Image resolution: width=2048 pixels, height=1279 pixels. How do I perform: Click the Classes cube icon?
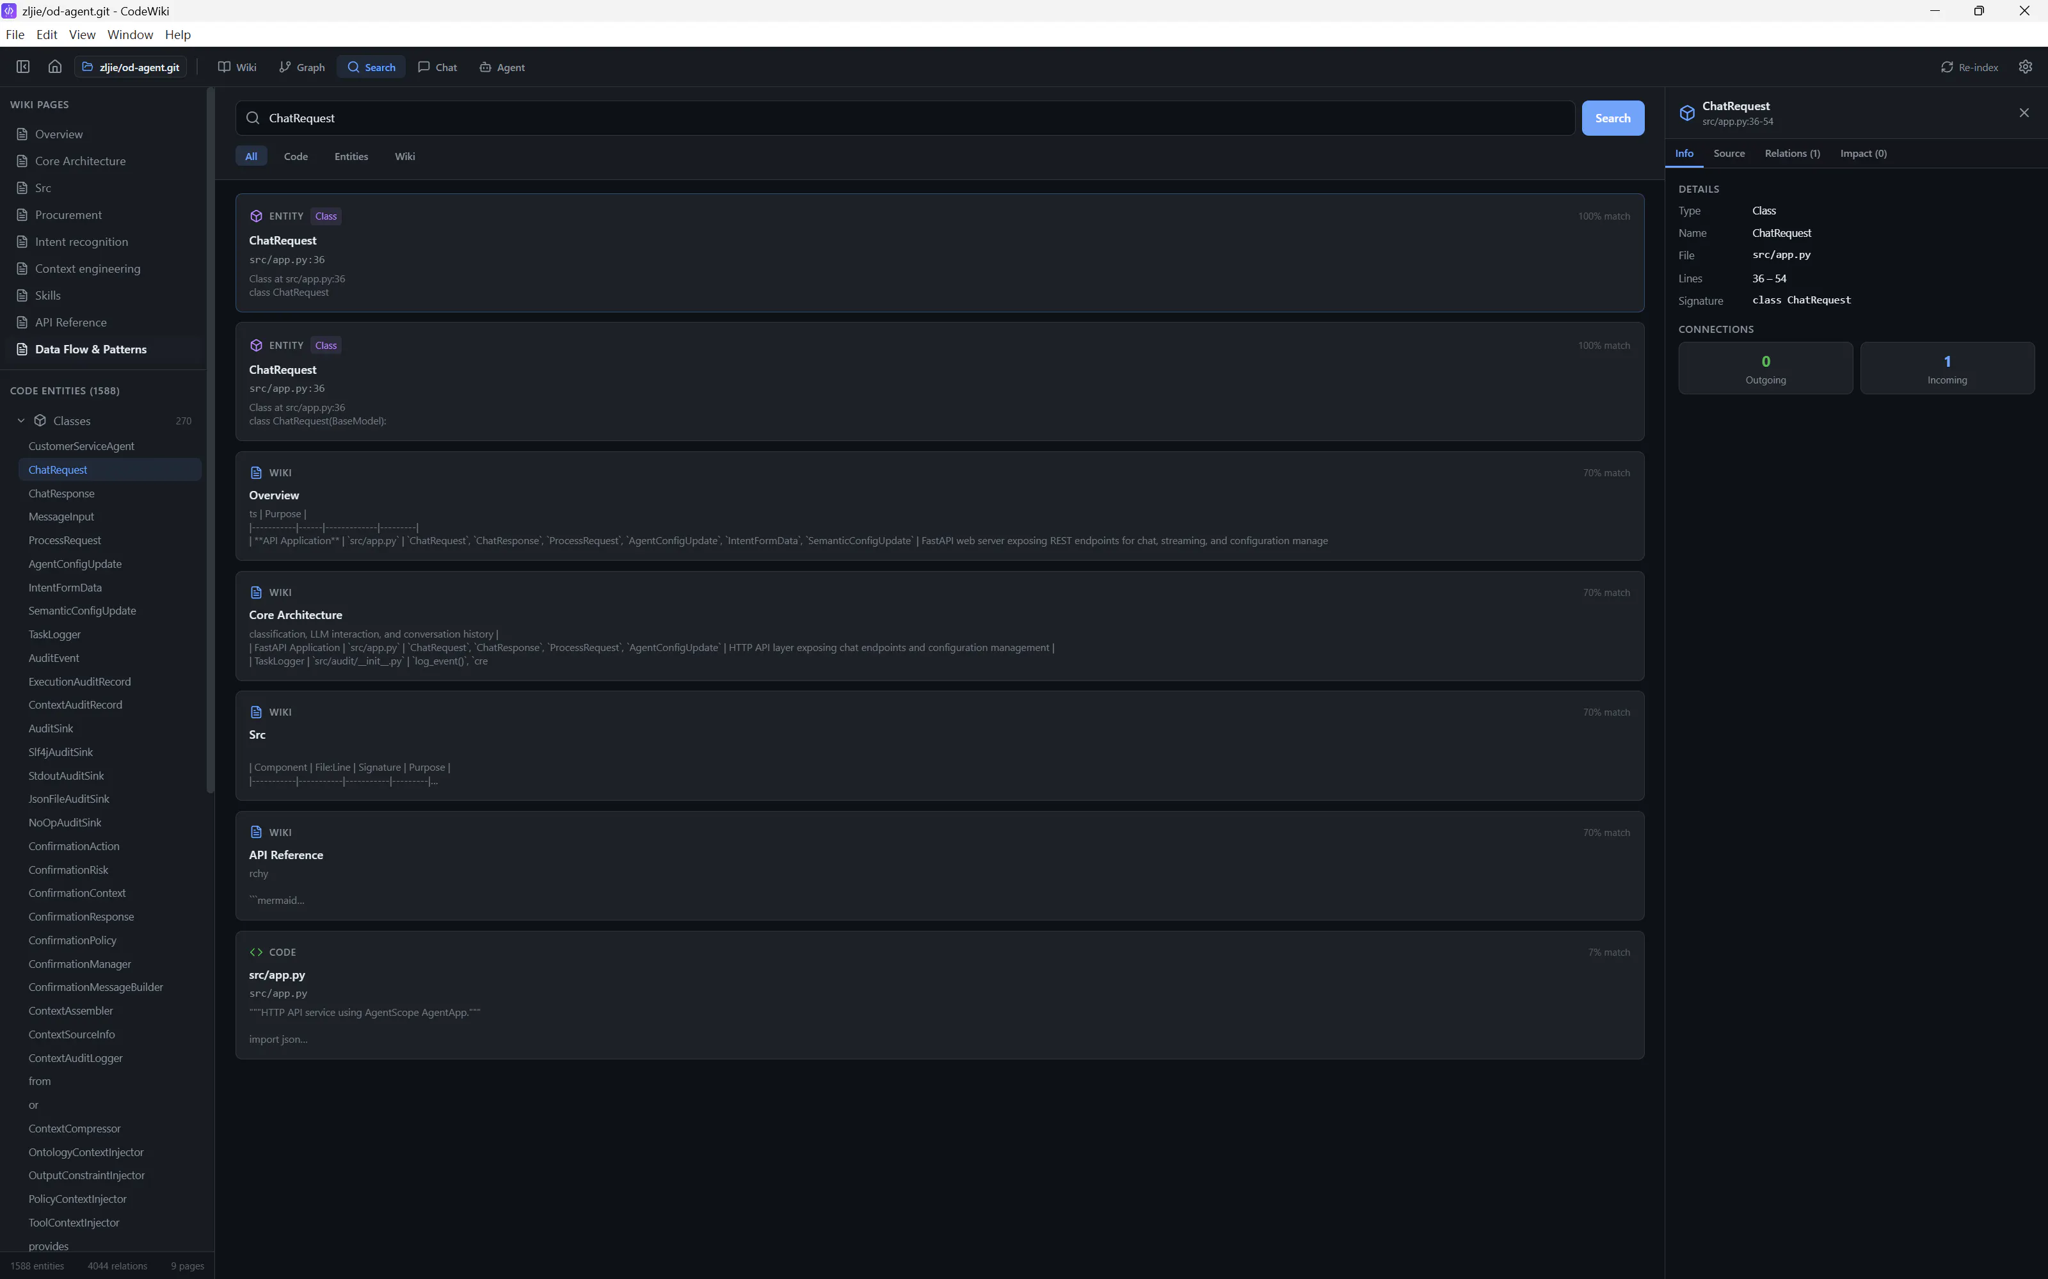[x=40, y=421]
